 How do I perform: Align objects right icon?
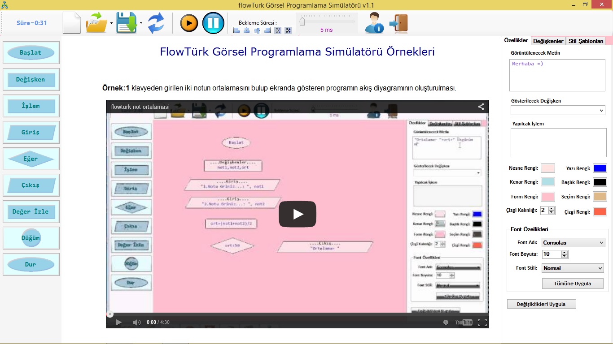(x=267, y=30)
